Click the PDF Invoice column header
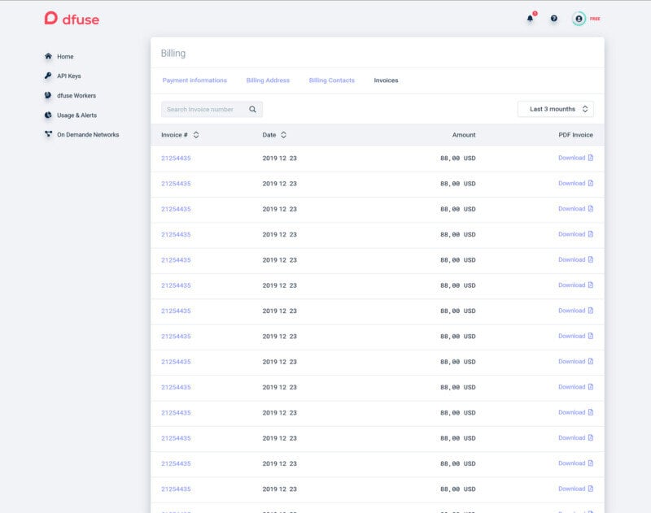The height and width of the screenshot is (513, 651). click(575, 135)
